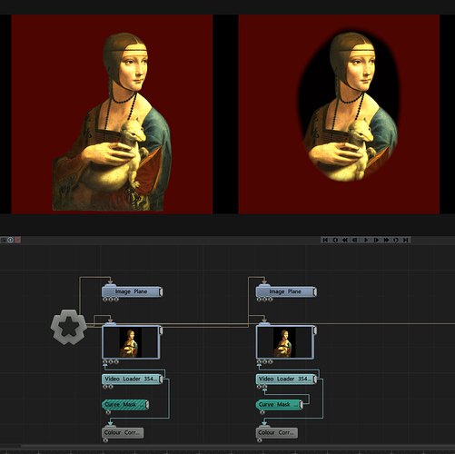
Task: Toggle end handle on right Video Loader node
Action: [315, 380]
